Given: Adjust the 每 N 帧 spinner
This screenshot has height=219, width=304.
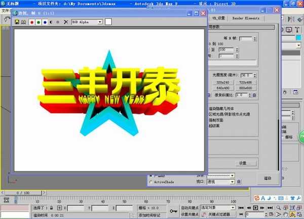Looking at the screenshot, I should pos(255,38).
